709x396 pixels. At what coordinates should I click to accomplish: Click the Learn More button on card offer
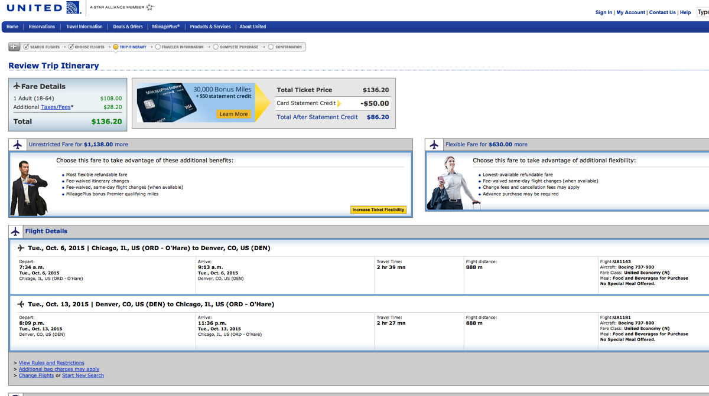pyautogui.click(x=233, y=114)
